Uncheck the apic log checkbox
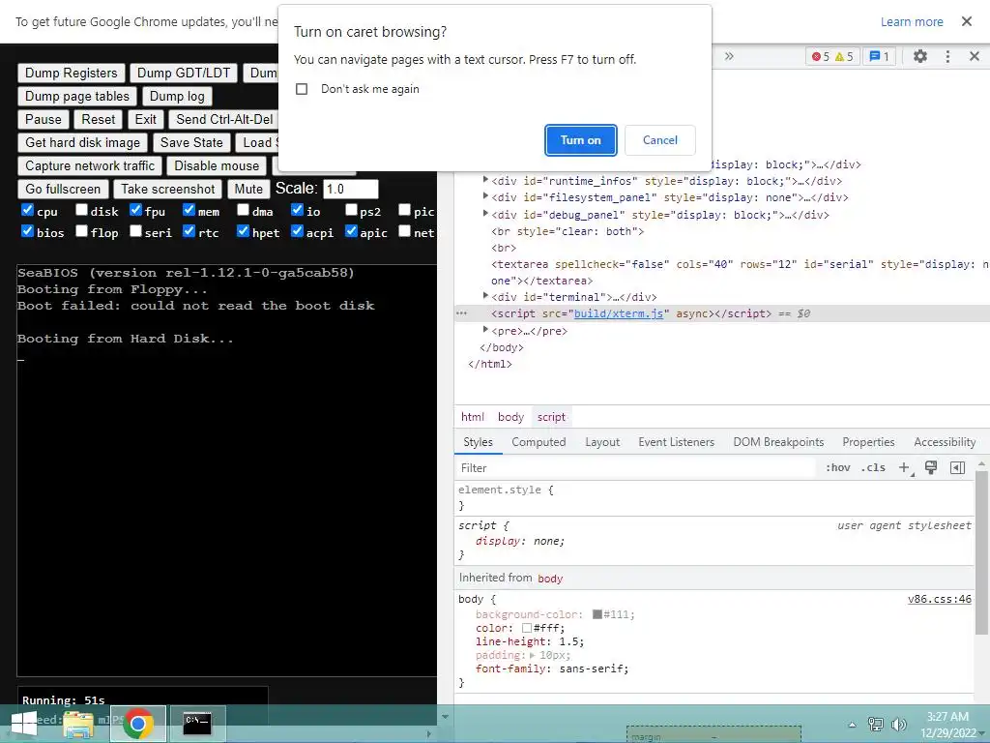This screenshot has height=743, width=990. coord(352,231)
